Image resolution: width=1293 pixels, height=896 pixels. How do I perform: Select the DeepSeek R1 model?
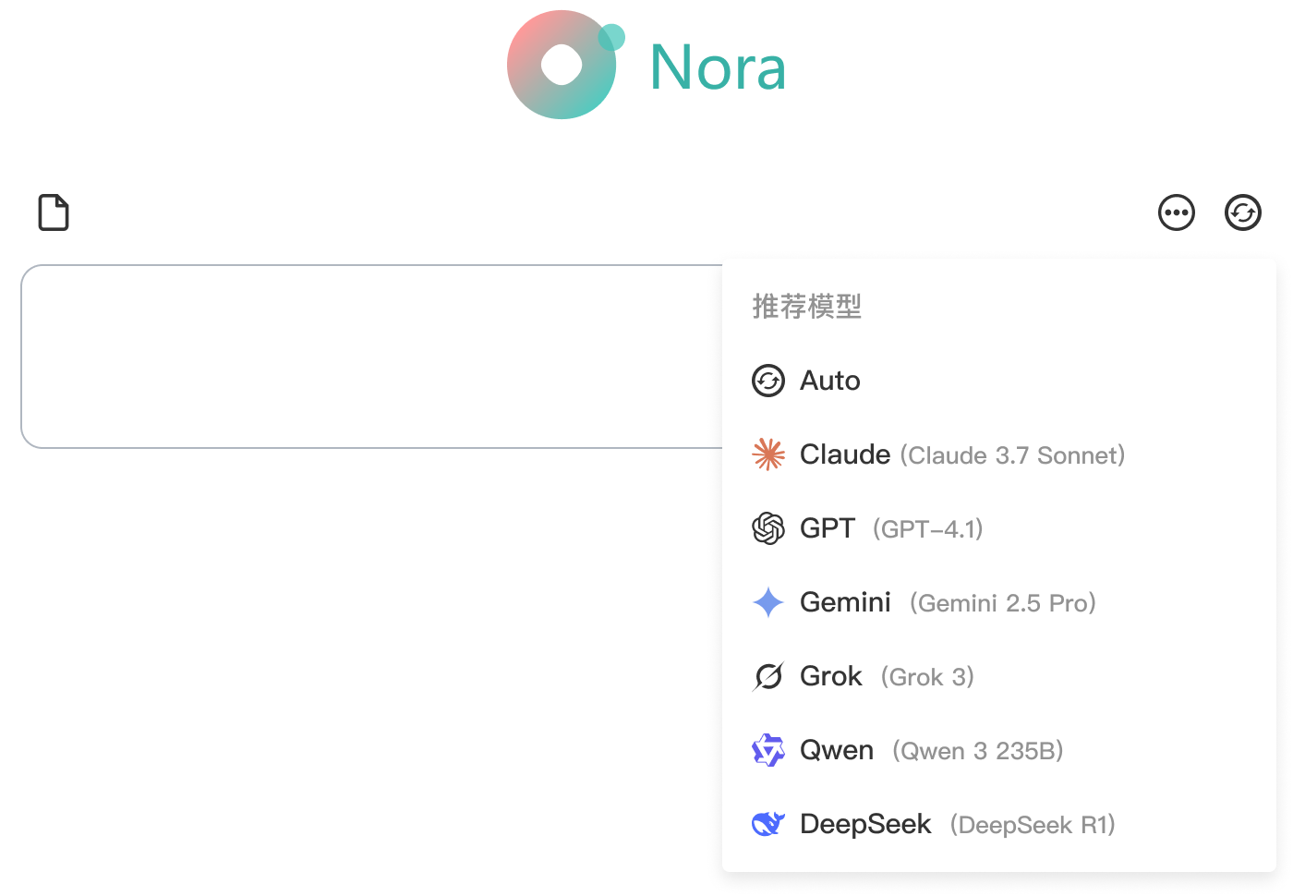[x=999, y=824]
